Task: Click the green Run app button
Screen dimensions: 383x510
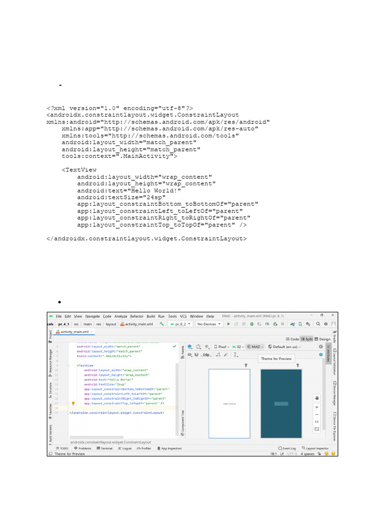Action: 228,324
